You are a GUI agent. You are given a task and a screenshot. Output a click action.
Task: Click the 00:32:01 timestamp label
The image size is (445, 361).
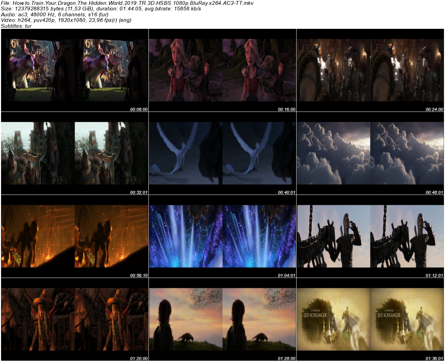pyautogui.click(x=139, y=192)
